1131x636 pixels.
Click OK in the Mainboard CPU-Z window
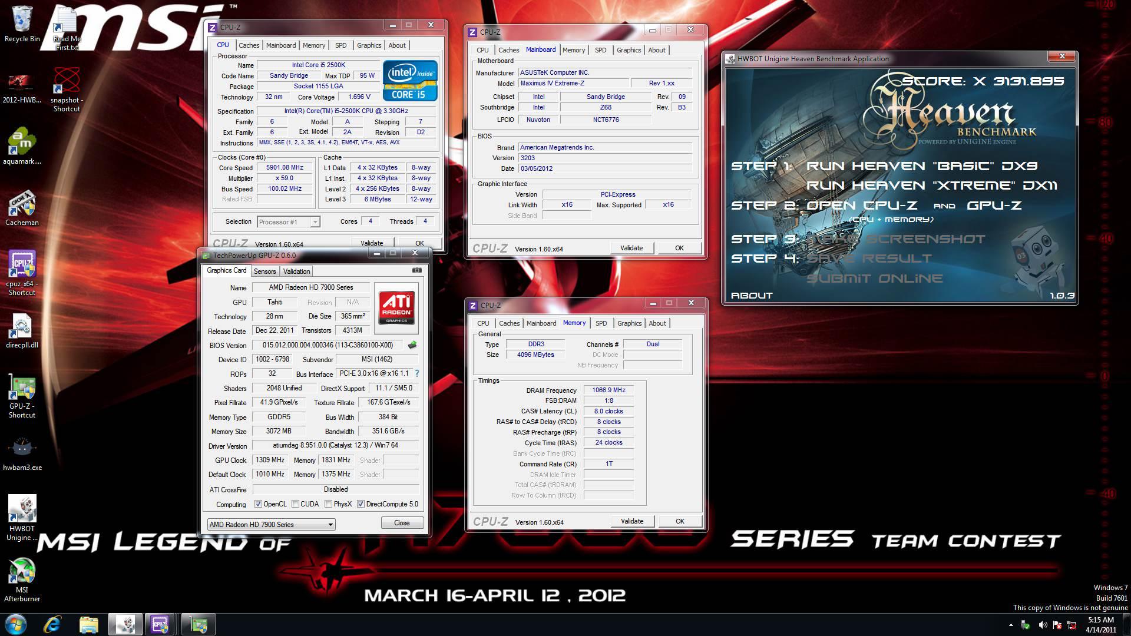[679, 248]
